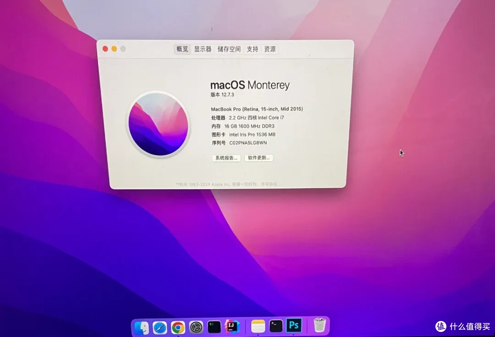The image size is (495, 337).
Task: Open the 储存空间 tab
Action: pos(229,49)
